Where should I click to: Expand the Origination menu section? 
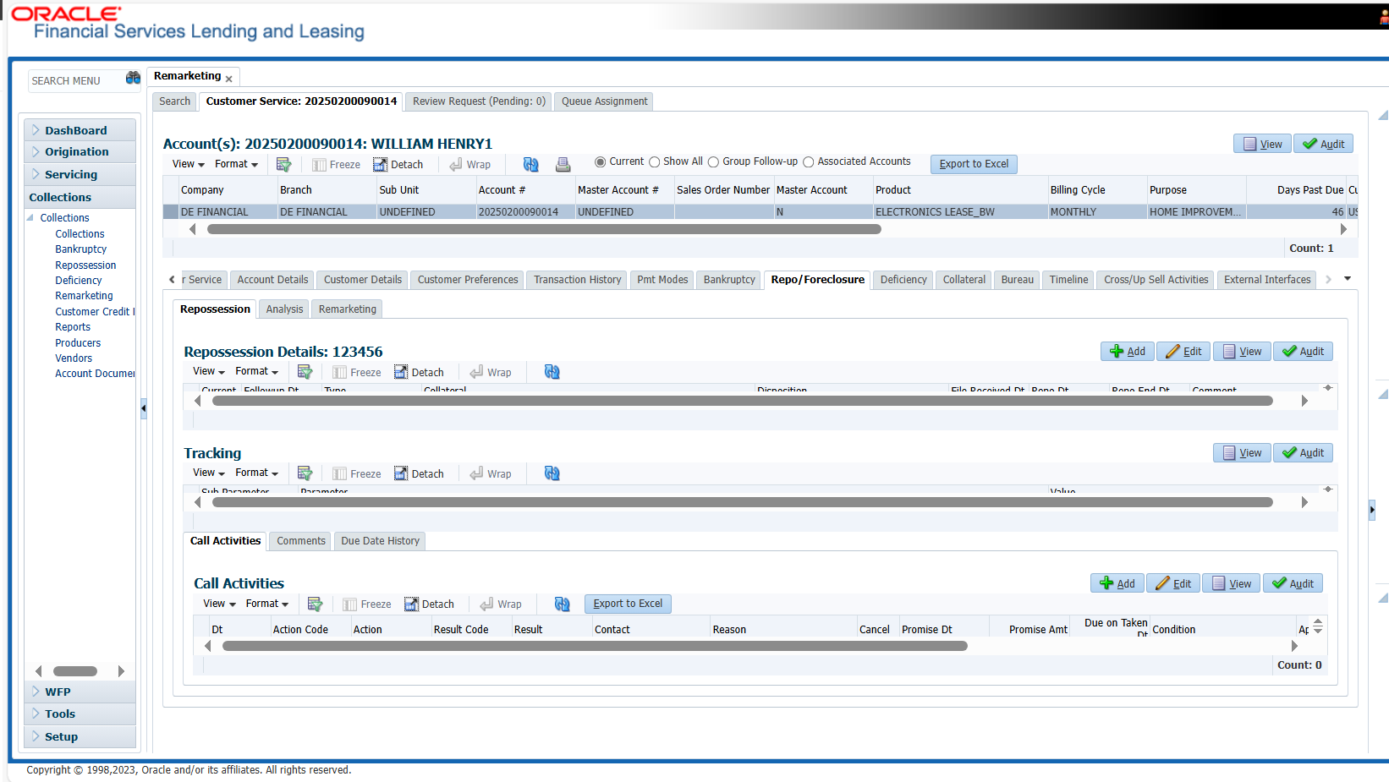[80, 152]
